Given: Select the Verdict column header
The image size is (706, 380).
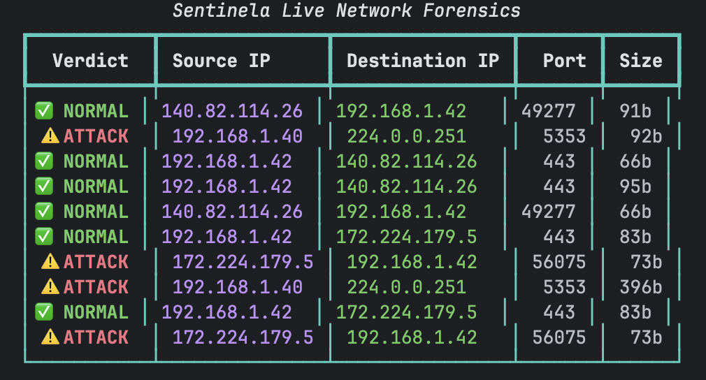Looking at the screenshot, I should coord(90,61).
